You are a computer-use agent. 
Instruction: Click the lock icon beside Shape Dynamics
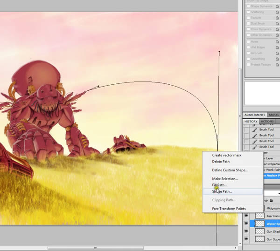coord(277,7)
